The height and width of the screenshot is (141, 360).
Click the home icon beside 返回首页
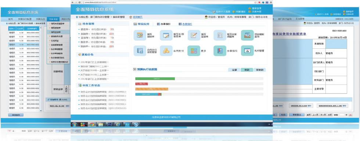tap(131, 17)
